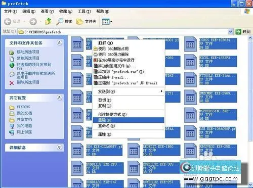Click 复制所选项目 task link
This screenshot has width=253, height=188.
pyautogui.click(x=28, y=58)
